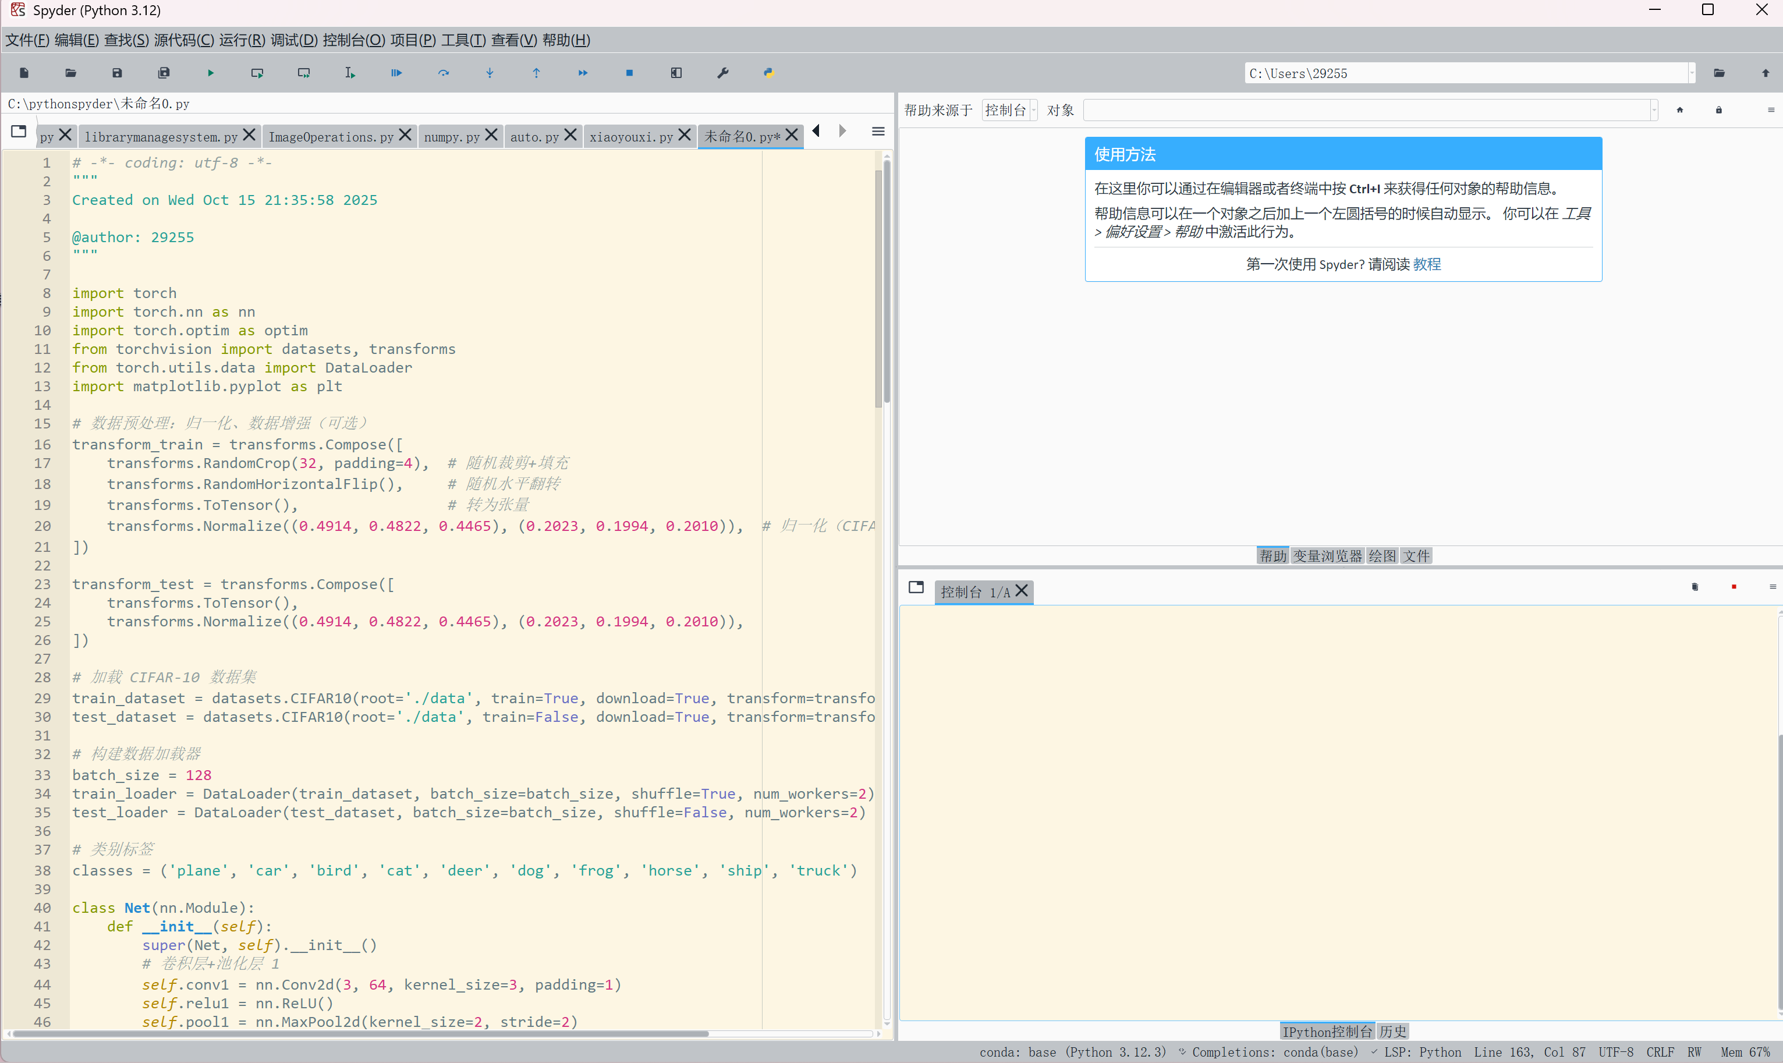
Task: Click the red interrupt kernel button
Action: pyautogui.click(x=1734, y=587)
